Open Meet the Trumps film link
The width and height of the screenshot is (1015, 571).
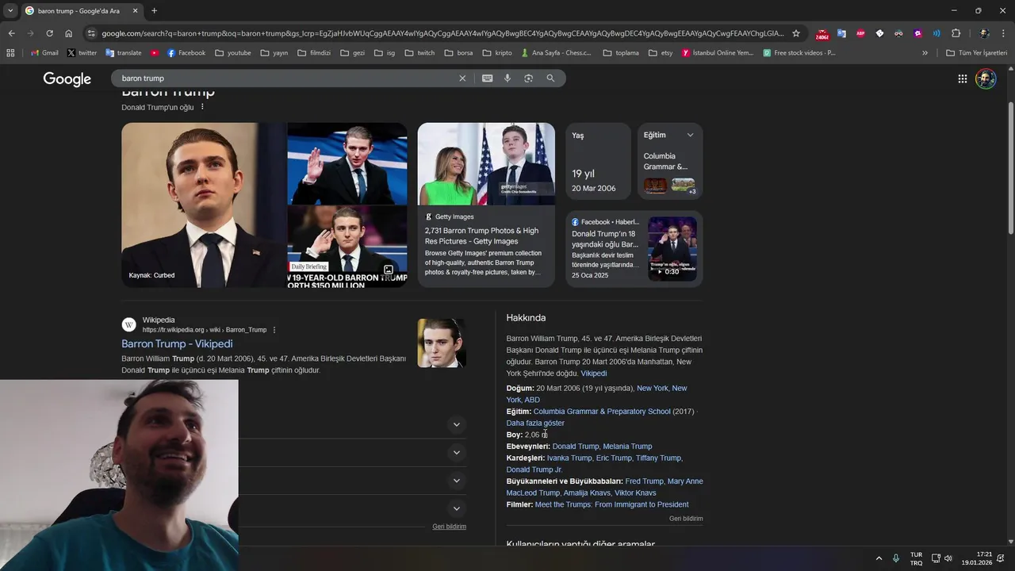coord(611,504)
